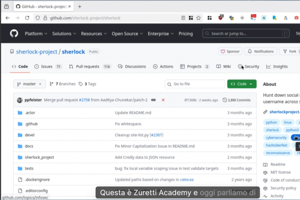Open a new tab with plus button
The height and width of the screenshot is (200, 300).
click(80, 7)
